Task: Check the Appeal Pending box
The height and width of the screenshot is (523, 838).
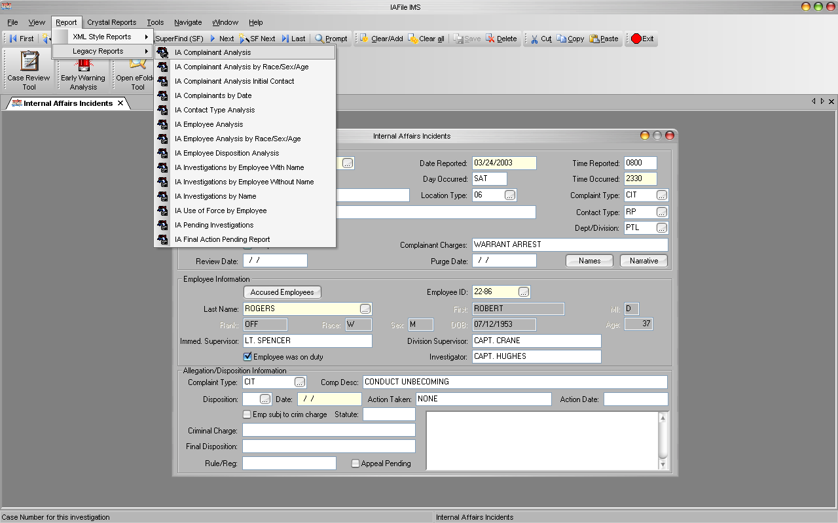Action: pyautogui.click(x=355, y=464)
